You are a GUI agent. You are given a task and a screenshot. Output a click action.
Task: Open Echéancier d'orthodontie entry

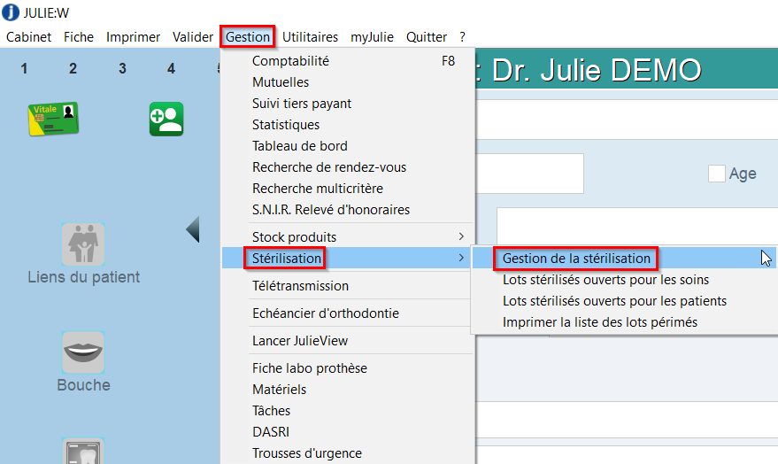pyautogui.click(x=348, y=313)
